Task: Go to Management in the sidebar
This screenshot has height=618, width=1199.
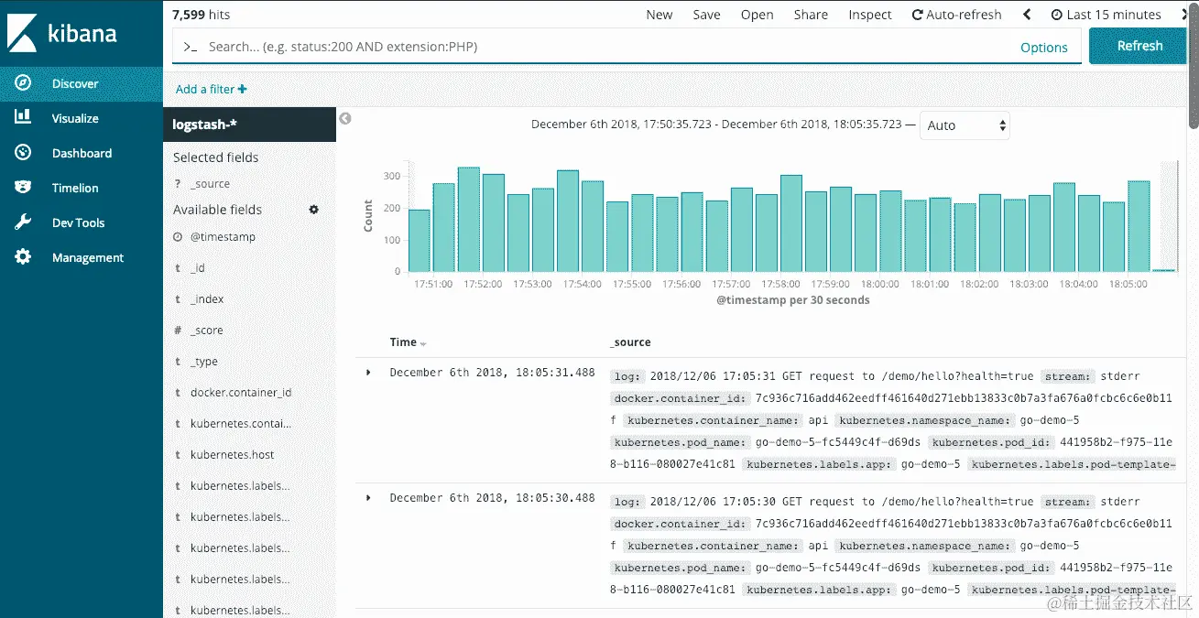Action: (88, 257)
